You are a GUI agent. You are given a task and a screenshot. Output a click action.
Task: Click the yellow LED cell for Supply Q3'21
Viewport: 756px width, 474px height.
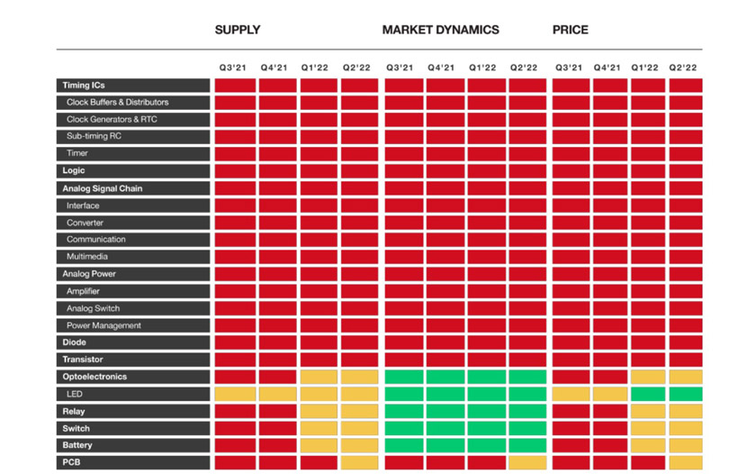click(x=236, y=394)
